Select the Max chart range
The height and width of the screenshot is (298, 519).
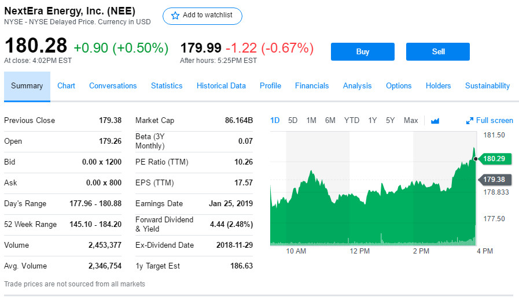coord(411,121)
